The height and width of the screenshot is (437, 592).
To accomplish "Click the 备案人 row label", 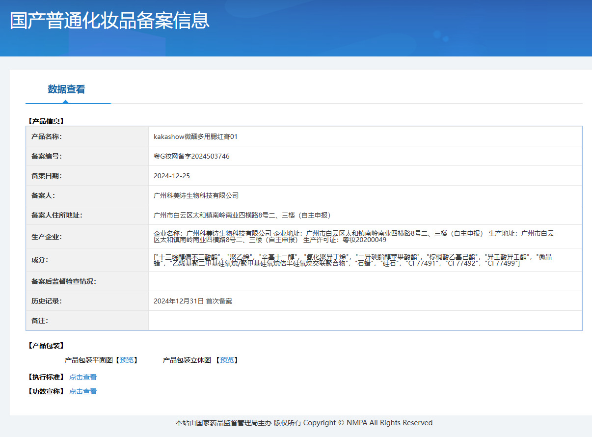I will 43,195.
